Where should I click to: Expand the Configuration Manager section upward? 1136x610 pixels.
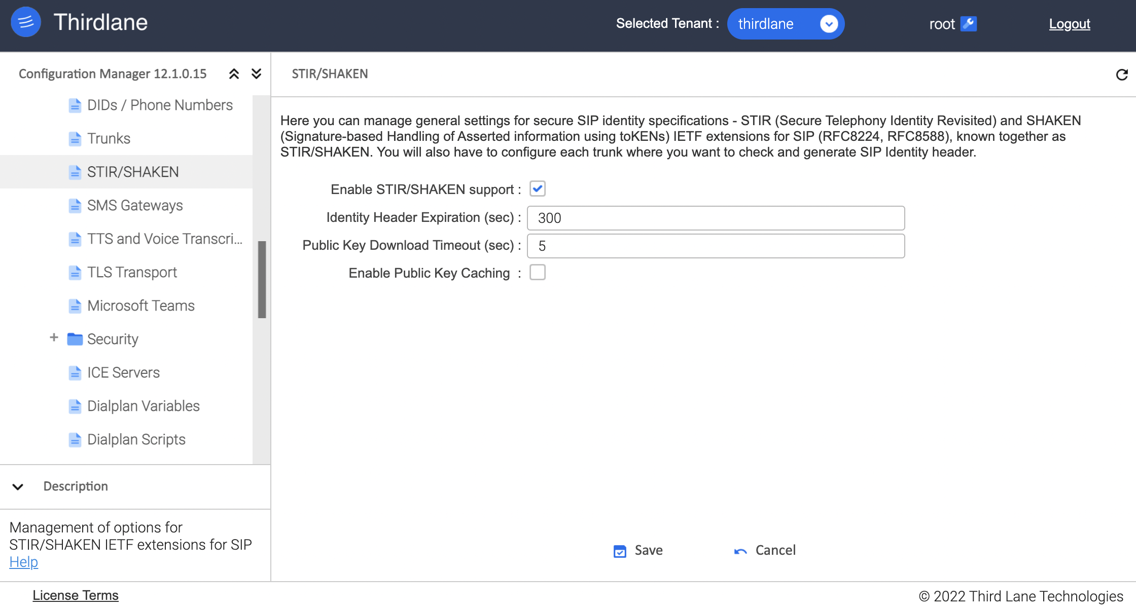(x=234, y=73)
